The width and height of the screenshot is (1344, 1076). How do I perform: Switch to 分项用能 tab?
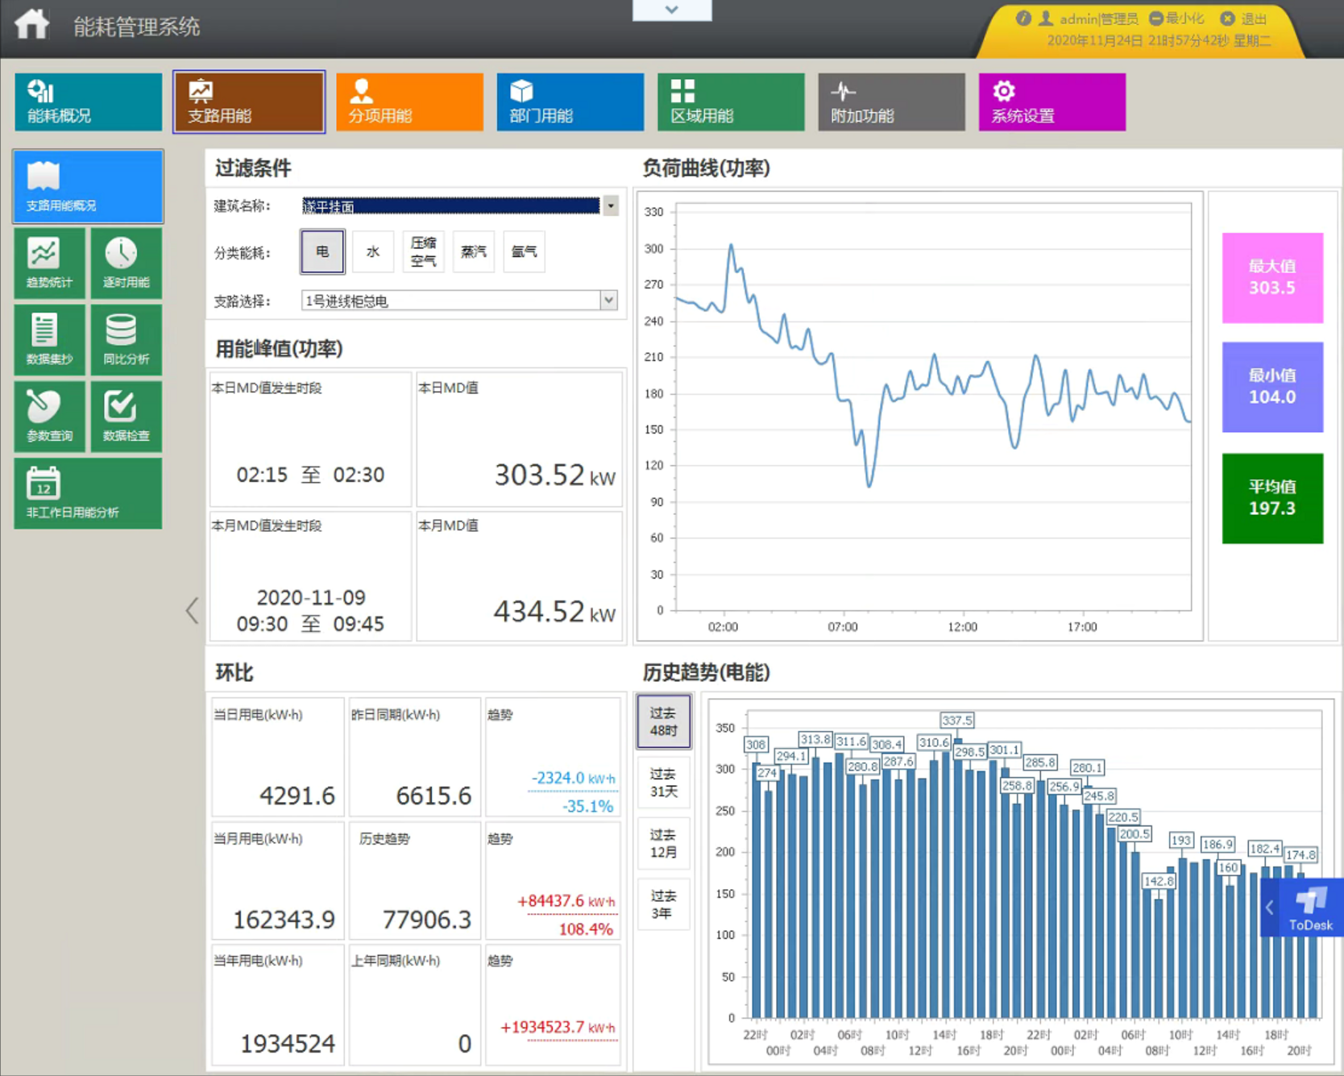tap(409, 102)
